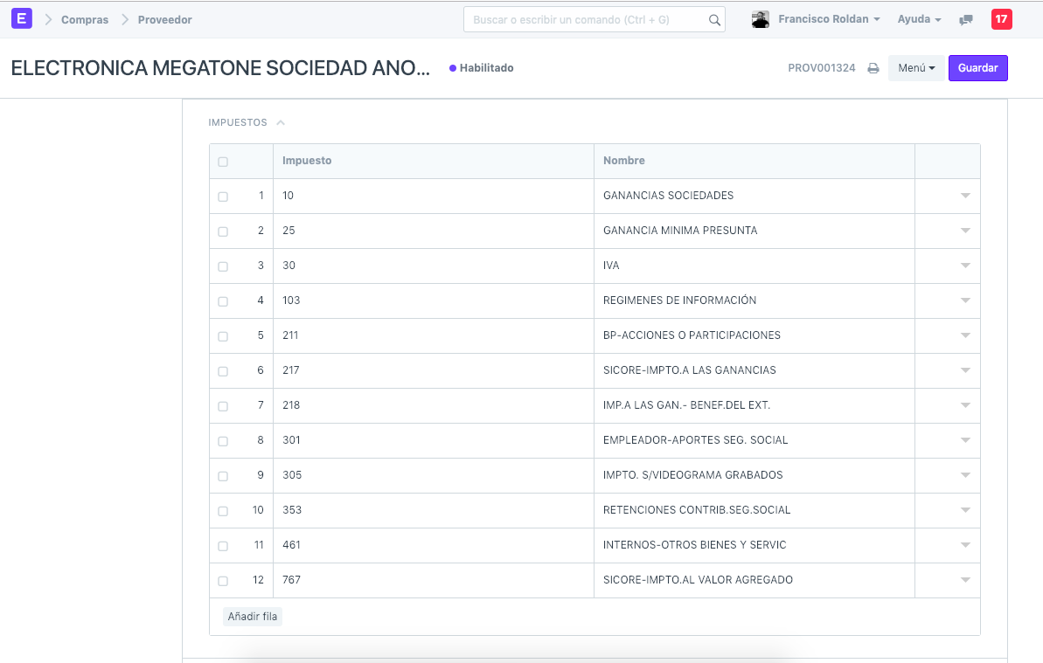Toggle the select-all rows checkbox in header
Screen dimensions: 1043x663
click(223, 162)
